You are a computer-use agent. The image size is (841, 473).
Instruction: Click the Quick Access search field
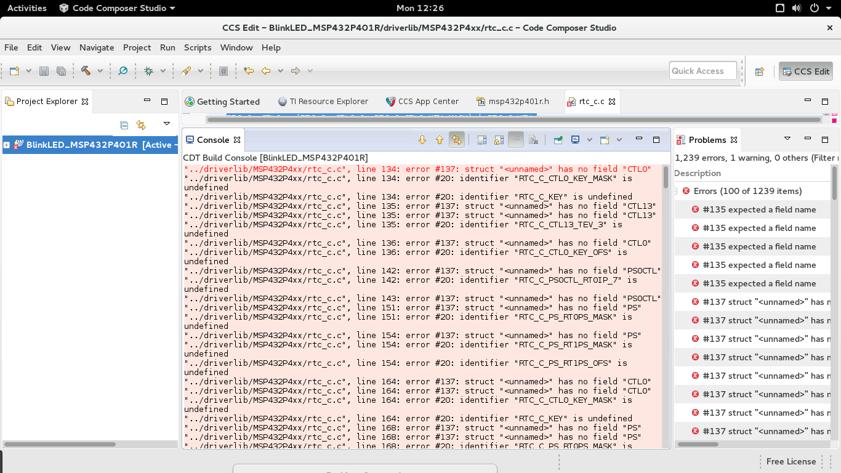(x=703, y=71)
